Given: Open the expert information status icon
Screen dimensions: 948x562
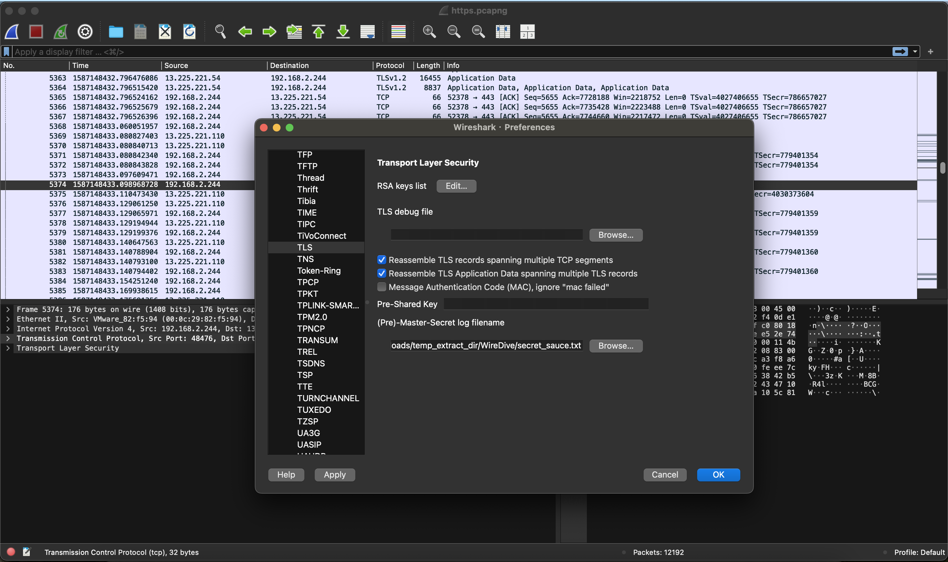Looking at the screenshot, I should [11, 552].
